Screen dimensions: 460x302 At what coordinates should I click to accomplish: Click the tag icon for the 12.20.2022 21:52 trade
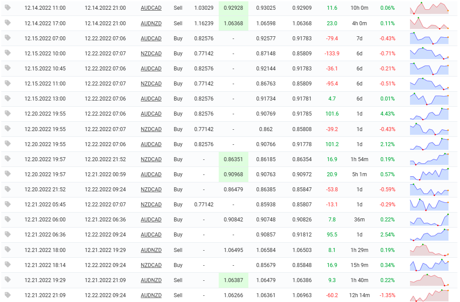point(8,189)
